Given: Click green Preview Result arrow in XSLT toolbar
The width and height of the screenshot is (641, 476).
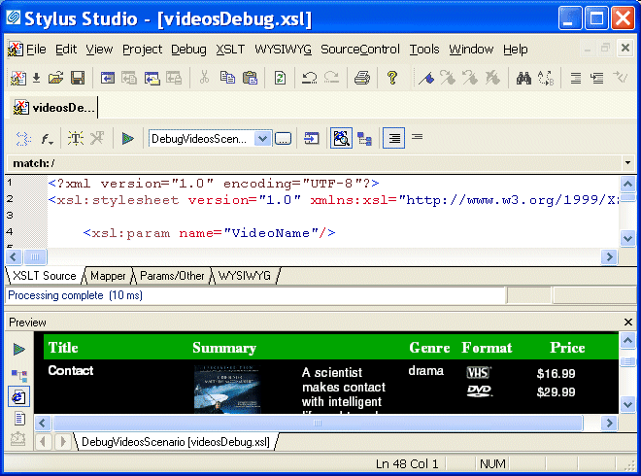Looking at the screenshot, I should tap(127, 139).
